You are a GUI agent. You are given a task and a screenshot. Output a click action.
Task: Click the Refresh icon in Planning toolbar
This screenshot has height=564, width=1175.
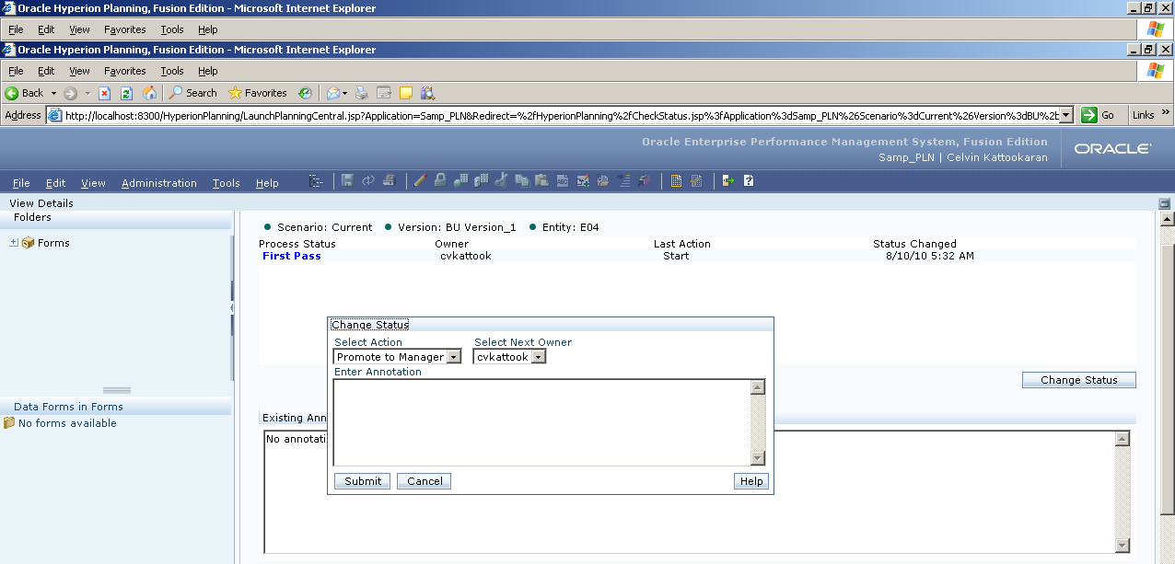pyautogui.click(x=368, y=181)
